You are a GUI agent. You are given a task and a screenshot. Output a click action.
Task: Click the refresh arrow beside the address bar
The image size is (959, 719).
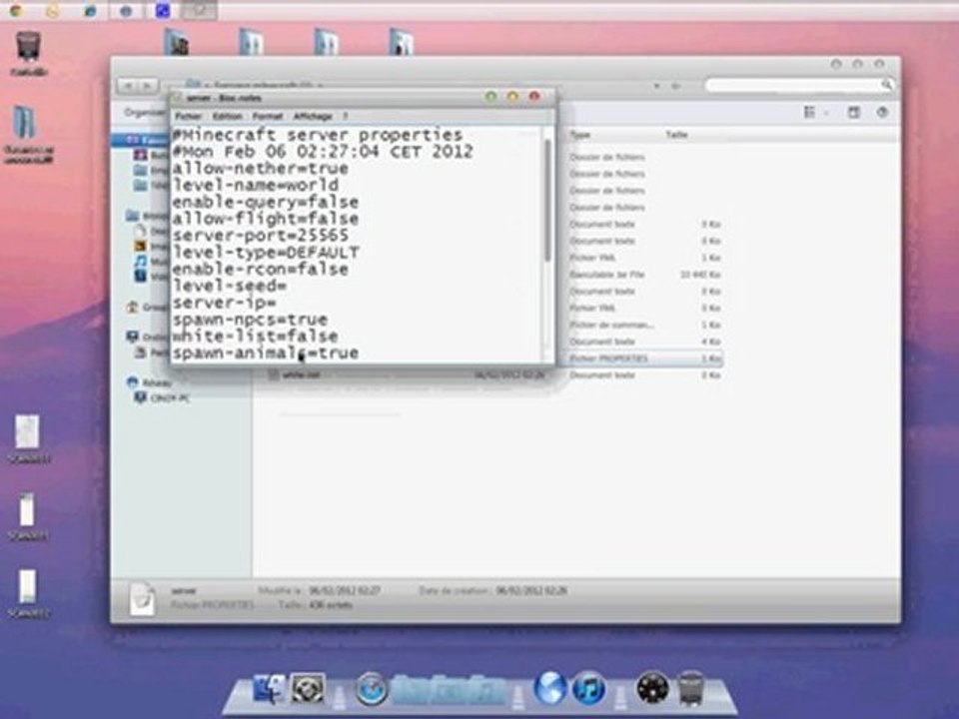coord(676,86)
